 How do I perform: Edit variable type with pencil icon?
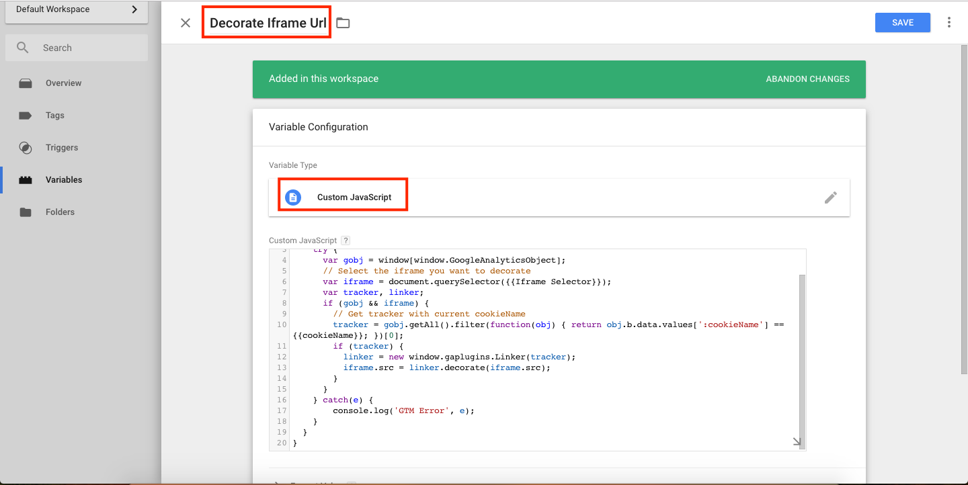click(x=831, y=197)
